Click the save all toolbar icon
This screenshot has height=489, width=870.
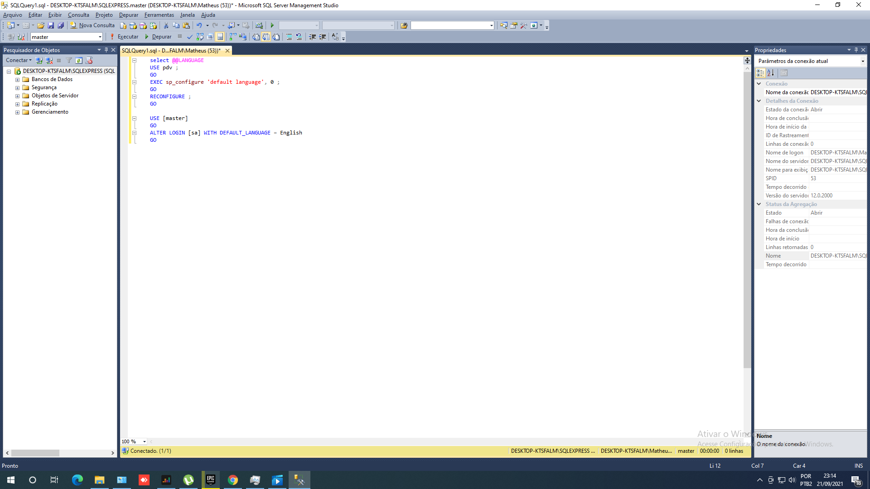pos(61,25)
